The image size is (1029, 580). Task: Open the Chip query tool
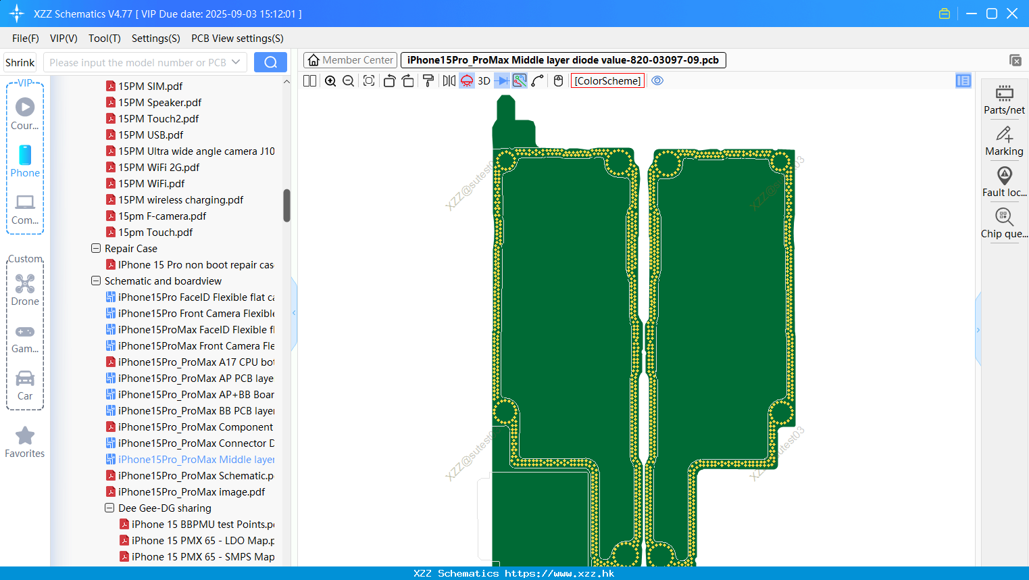pos(1004,224)
